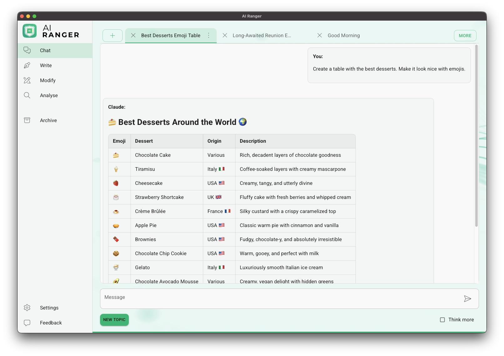Screen dimensions: 504x356
Task: Open the Chat section icon
Action: tap(27, 50)
